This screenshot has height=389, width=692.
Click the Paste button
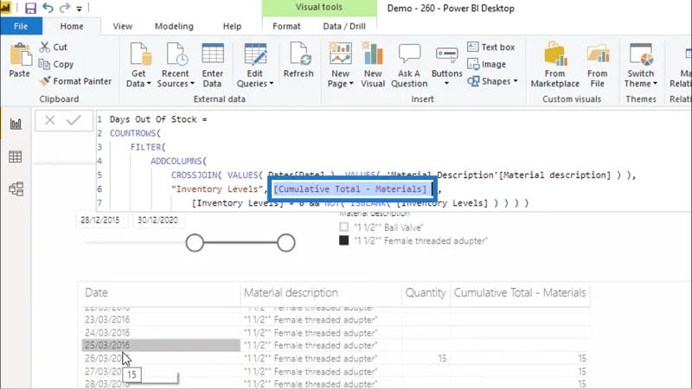pyautogui.click(x=20, y=61)
